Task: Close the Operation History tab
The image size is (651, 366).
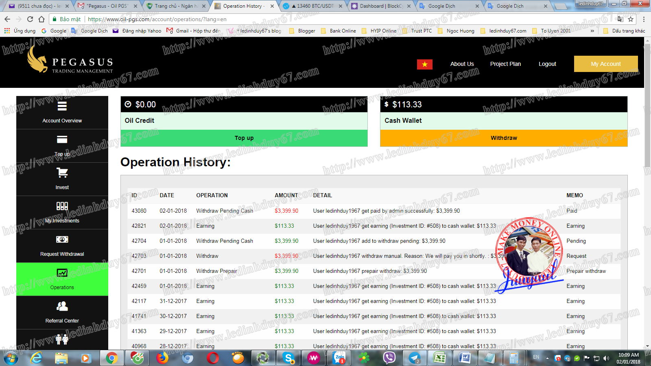Action: [x=272, y=6]
